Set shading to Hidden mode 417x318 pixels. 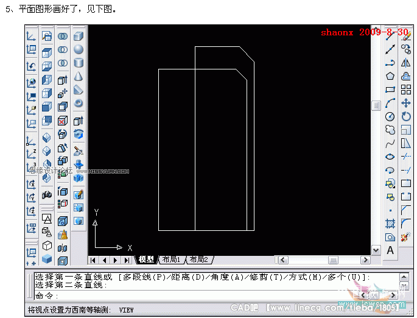[47, 246]
